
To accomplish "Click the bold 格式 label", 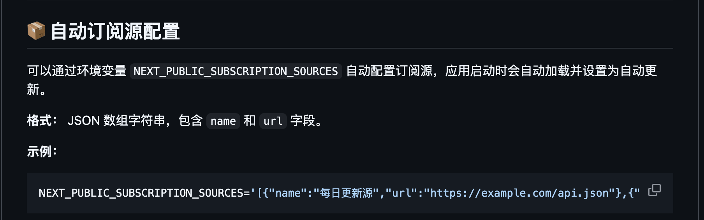I will 39,121.
